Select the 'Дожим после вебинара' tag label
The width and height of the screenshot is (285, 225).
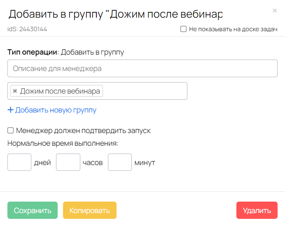(60, 91)
